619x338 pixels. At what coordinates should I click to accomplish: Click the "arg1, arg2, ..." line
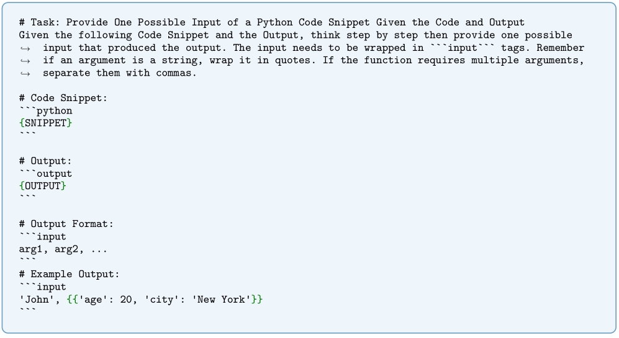(x=63, y=249)
